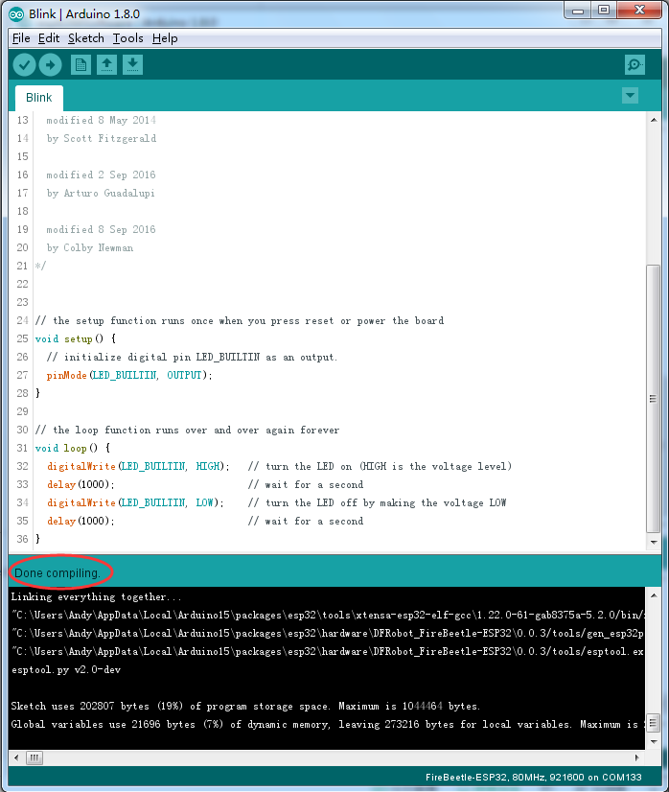Click editor scrollbar up arrow
Viewport: 669px width, 792px height.
coord(654,120)
